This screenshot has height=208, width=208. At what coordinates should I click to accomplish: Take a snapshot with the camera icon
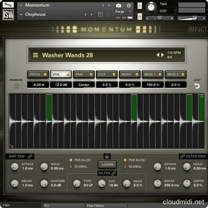tap(119, 6)
